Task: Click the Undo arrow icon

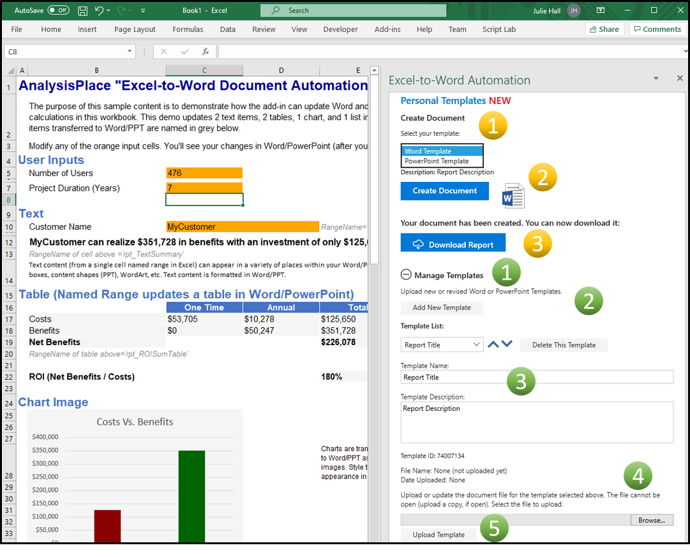Action: point(98,11)
